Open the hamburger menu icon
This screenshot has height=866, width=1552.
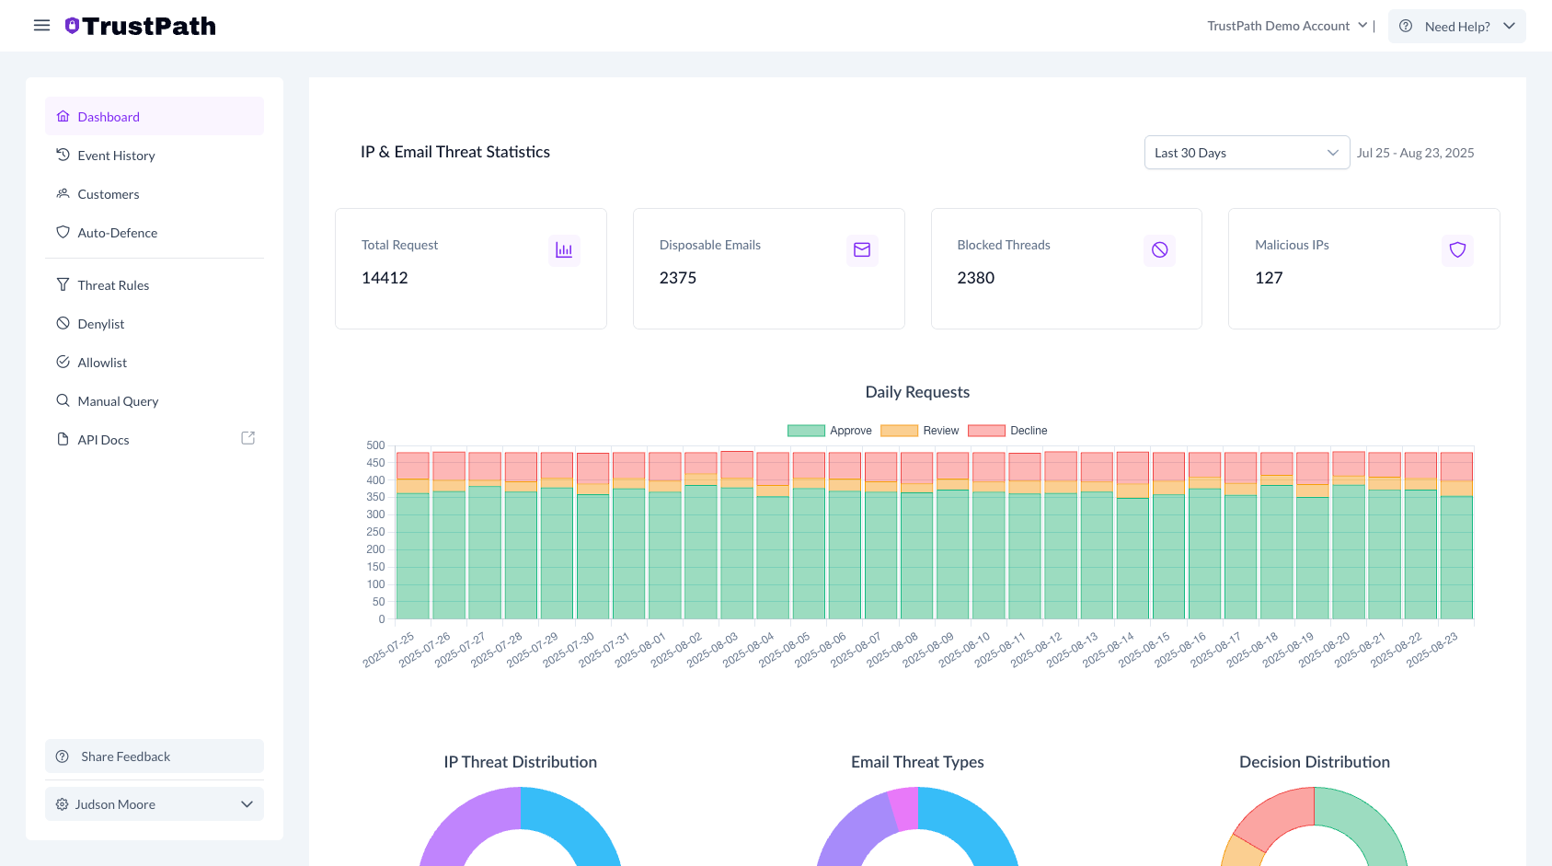[x=41, y=26]
